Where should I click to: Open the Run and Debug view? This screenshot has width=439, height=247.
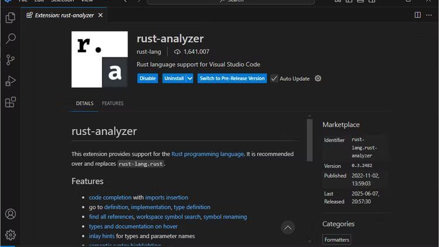point(10,81)
